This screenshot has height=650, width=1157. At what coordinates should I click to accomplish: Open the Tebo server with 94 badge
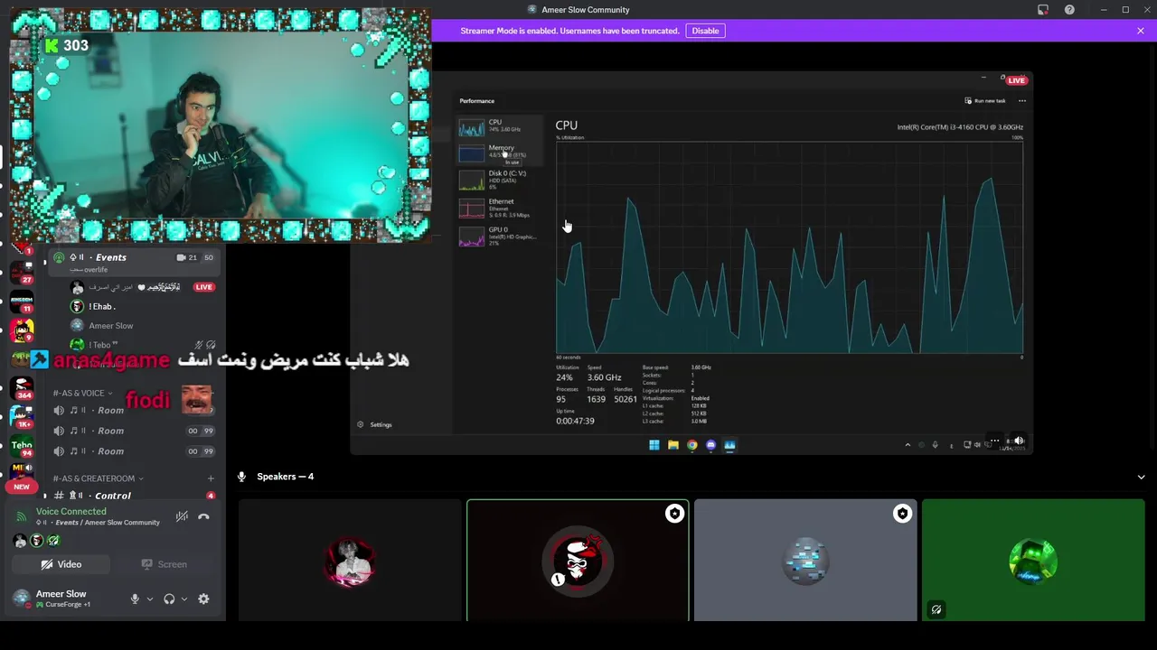(22, 445)
